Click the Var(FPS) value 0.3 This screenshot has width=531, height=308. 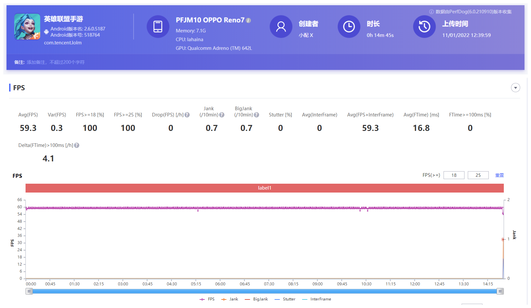(57, 128)
